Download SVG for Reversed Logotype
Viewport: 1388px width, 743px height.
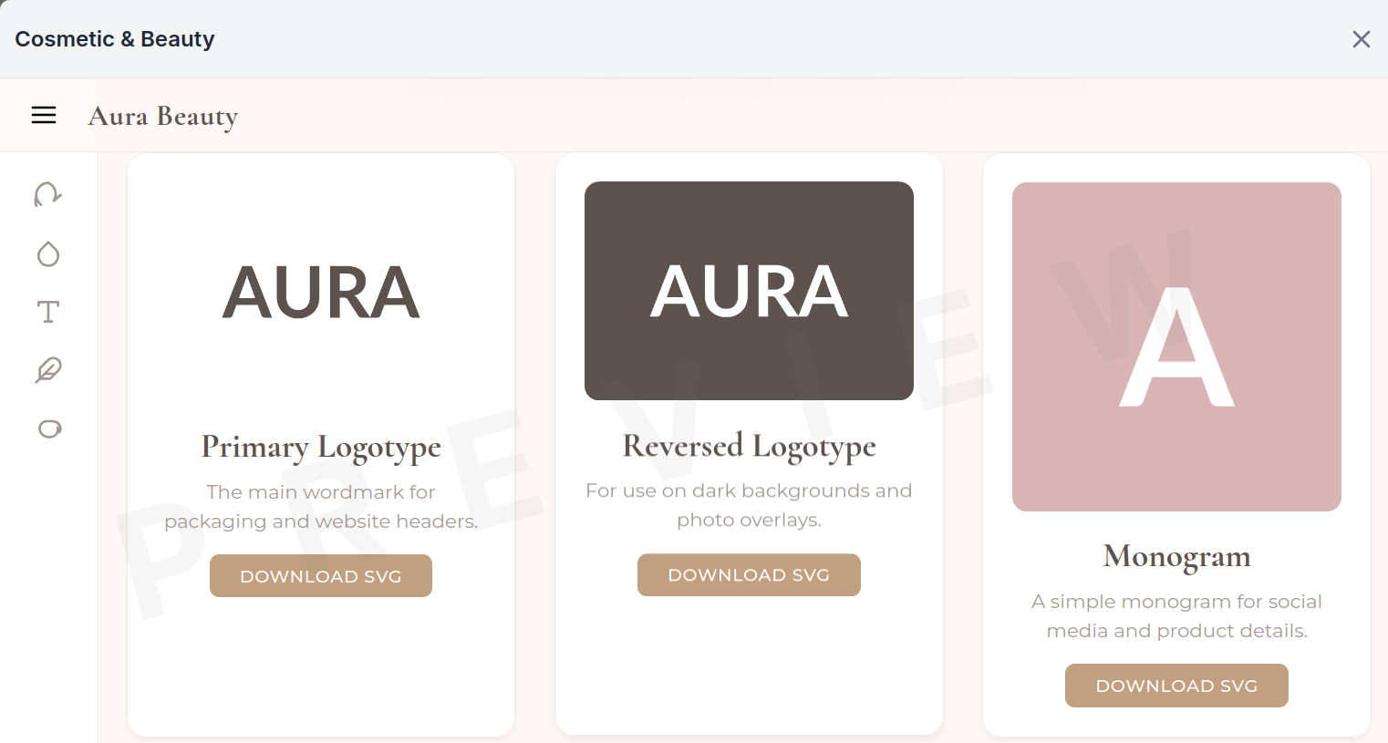749,575
